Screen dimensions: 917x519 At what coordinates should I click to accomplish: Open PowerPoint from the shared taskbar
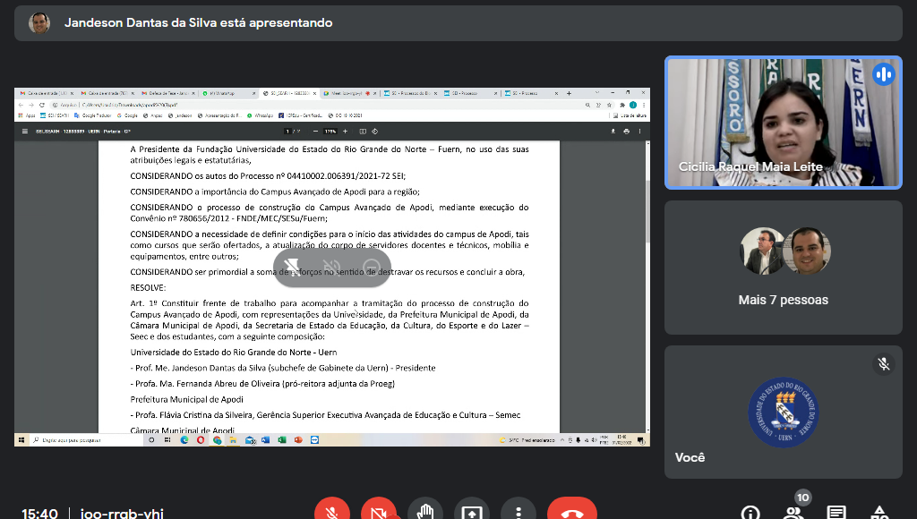(298, 440)
